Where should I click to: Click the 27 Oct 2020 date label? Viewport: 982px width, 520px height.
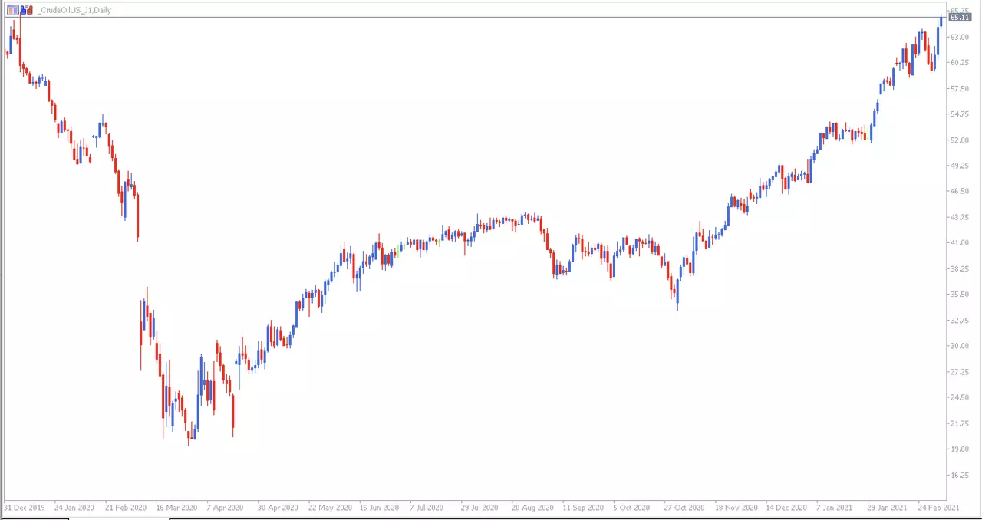point(684,508)
